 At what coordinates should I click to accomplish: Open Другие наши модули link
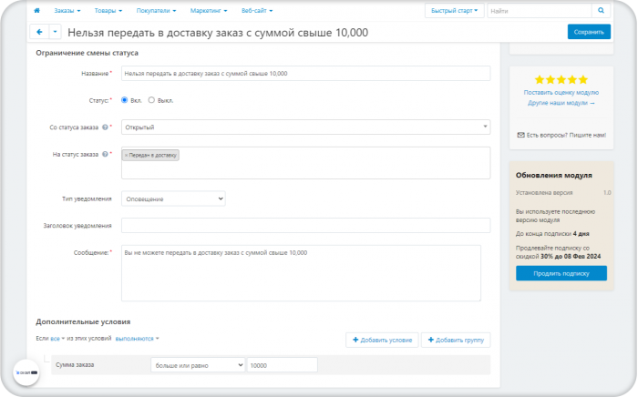(561, 103)
